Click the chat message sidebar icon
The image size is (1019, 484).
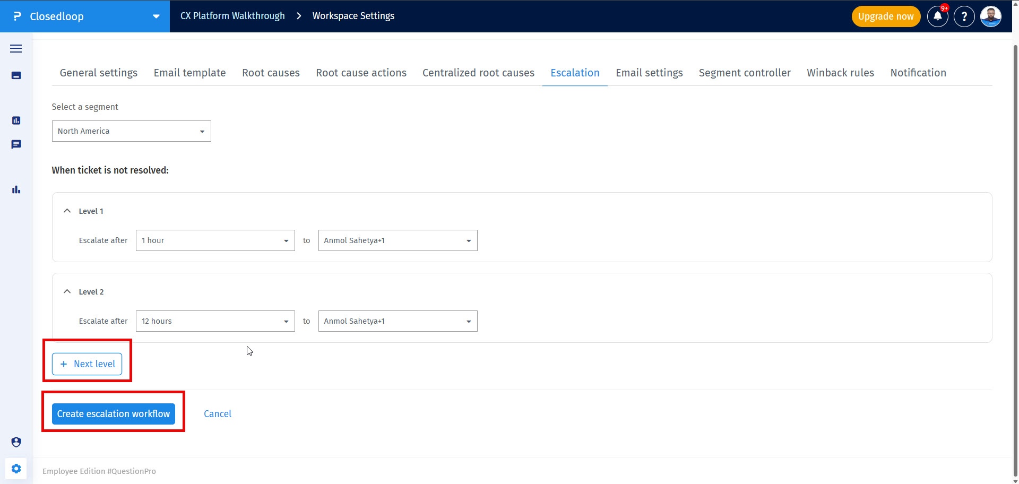coord(16,144)
